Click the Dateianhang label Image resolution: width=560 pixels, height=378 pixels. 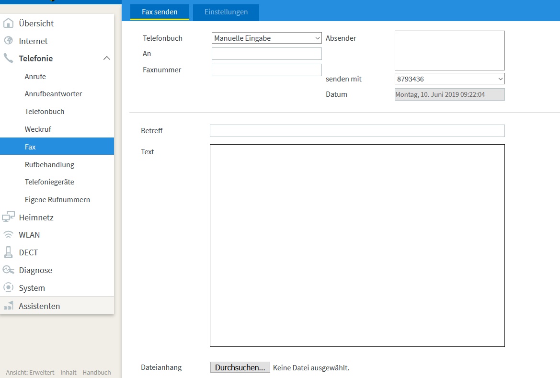point(161,367)
